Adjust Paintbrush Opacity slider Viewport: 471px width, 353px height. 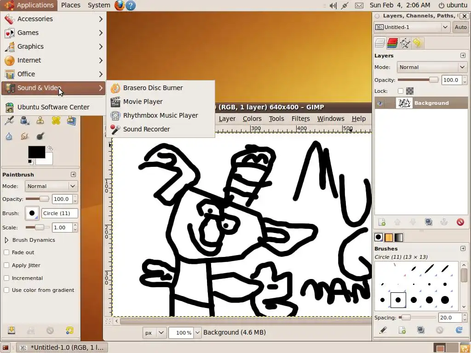pyautogui.click(x=37, y=199)
